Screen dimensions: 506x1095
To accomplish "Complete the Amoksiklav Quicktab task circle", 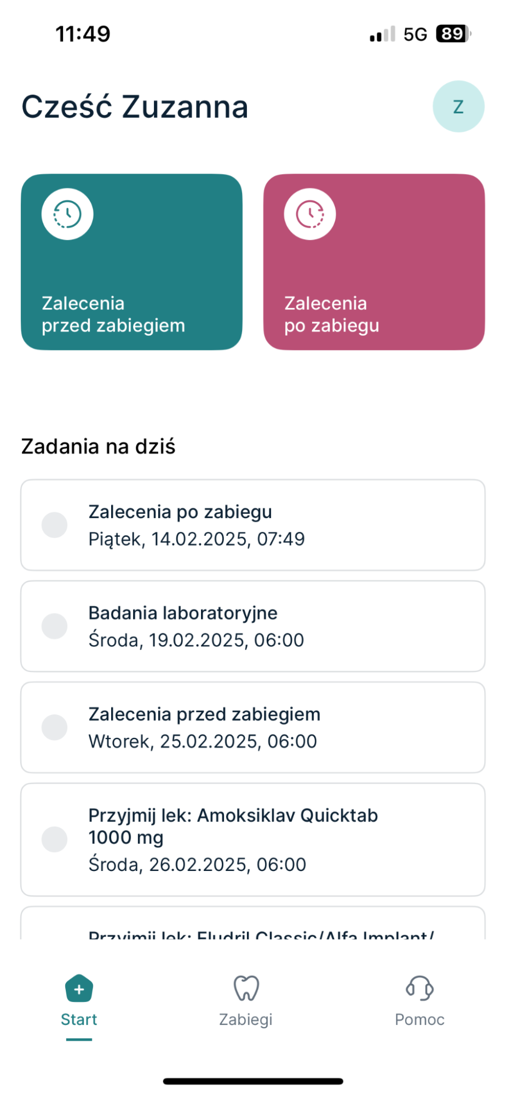I will [x=55, y=839].
